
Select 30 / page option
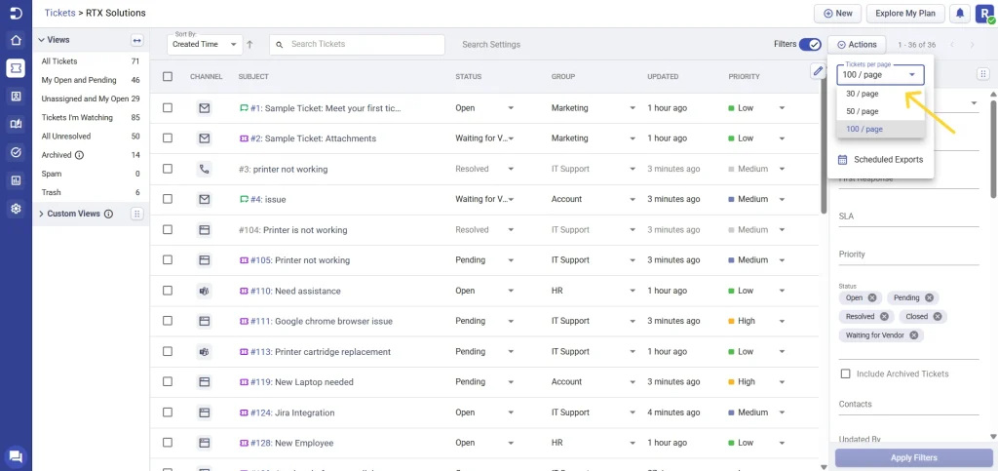880,94
